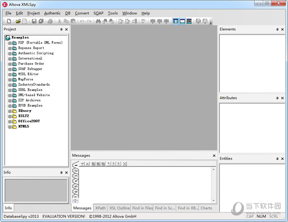
Task: Click the Print toolbar icon
Action: point(50,21)
